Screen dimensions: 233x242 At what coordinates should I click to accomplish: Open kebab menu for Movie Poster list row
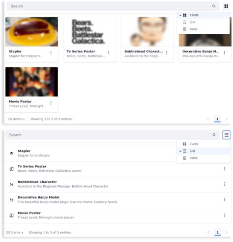[225, 215]
